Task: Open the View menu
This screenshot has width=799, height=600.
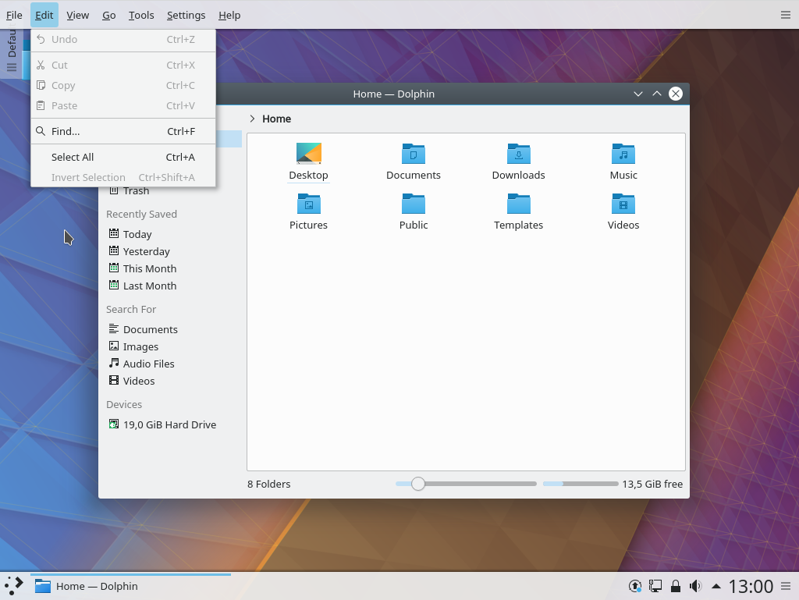Action: pyautogui.click(x=77, y=16)
